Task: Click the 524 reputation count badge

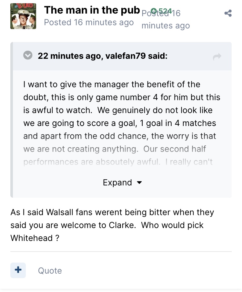Action: (166, 10)
